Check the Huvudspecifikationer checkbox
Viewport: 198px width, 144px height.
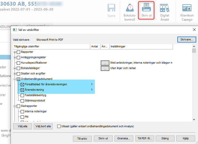(19, 63)
